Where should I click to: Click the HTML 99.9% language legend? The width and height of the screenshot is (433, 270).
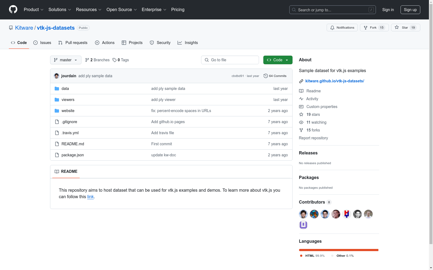tap(312, 256)
